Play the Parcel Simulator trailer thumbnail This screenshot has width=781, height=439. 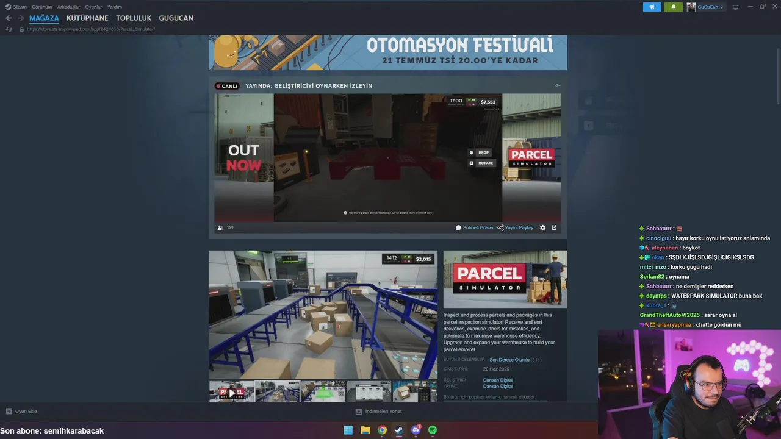(231, 391)
